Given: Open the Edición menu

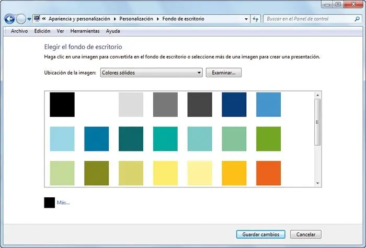Looking at the screenshot, I should pyautogui.click(x=42, y=31).
